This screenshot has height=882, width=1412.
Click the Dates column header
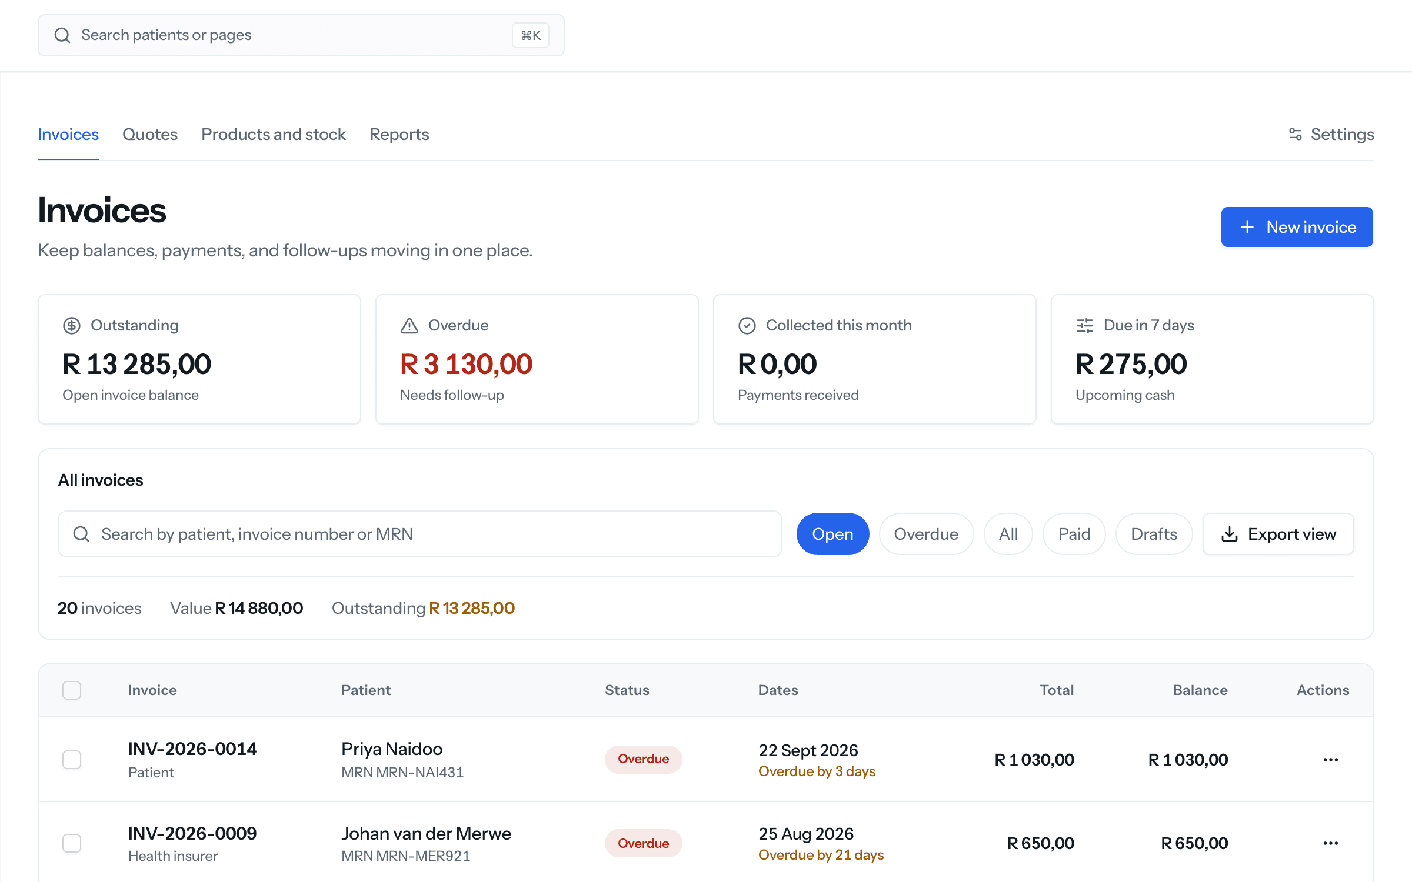[778, 690]
